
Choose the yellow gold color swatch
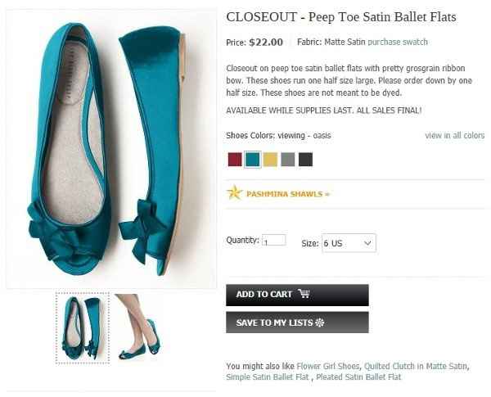click(x=270, y=160)
